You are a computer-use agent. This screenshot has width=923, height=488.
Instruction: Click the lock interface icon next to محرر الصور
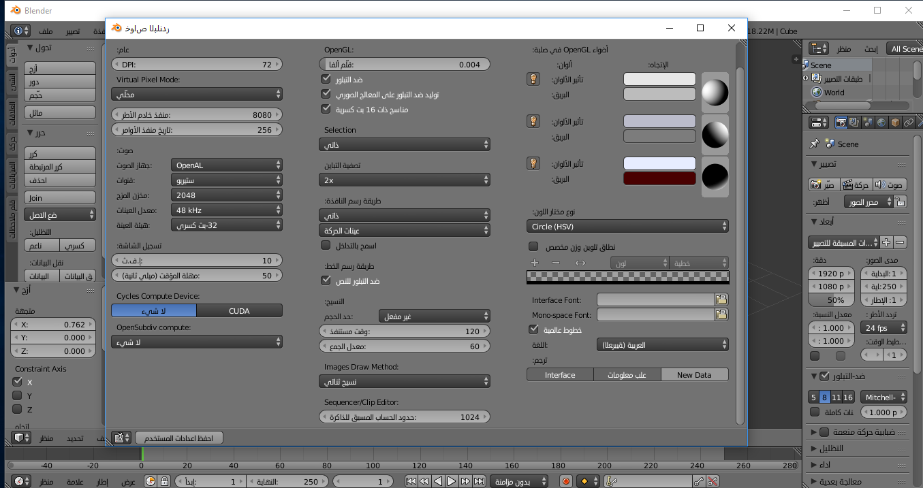point(901,202)
